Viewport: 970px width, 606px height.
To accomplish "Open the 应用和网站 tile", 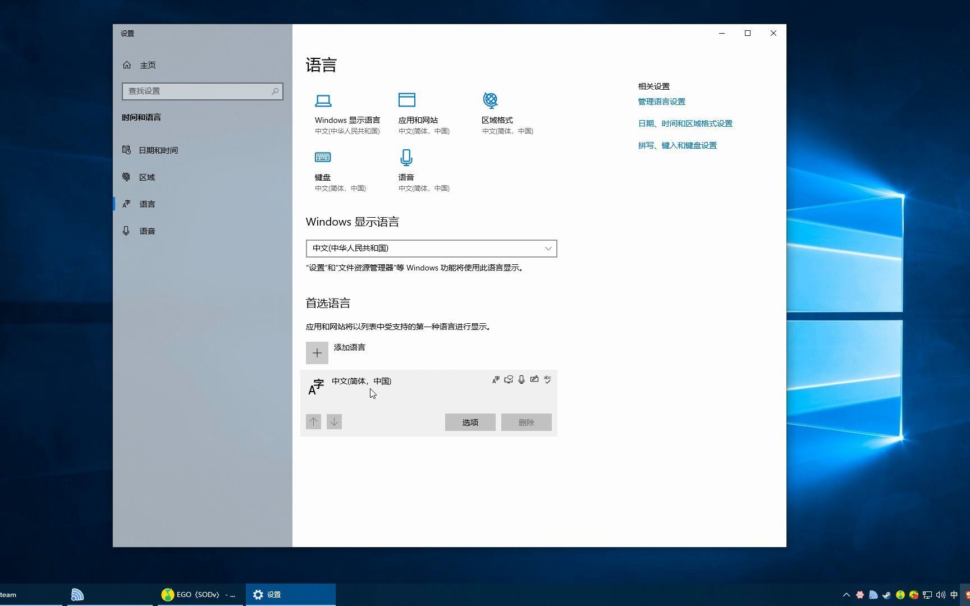I will point(424,113).
